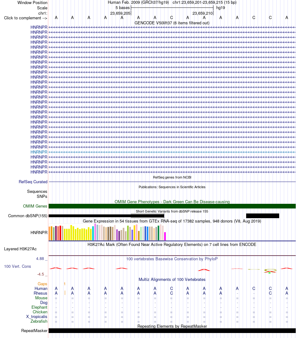Image resolution: width=296 pixels, height=338 pixels.
Task: Open the OMIM Gene Phenotypes track title
Action: tap(172, 202)
